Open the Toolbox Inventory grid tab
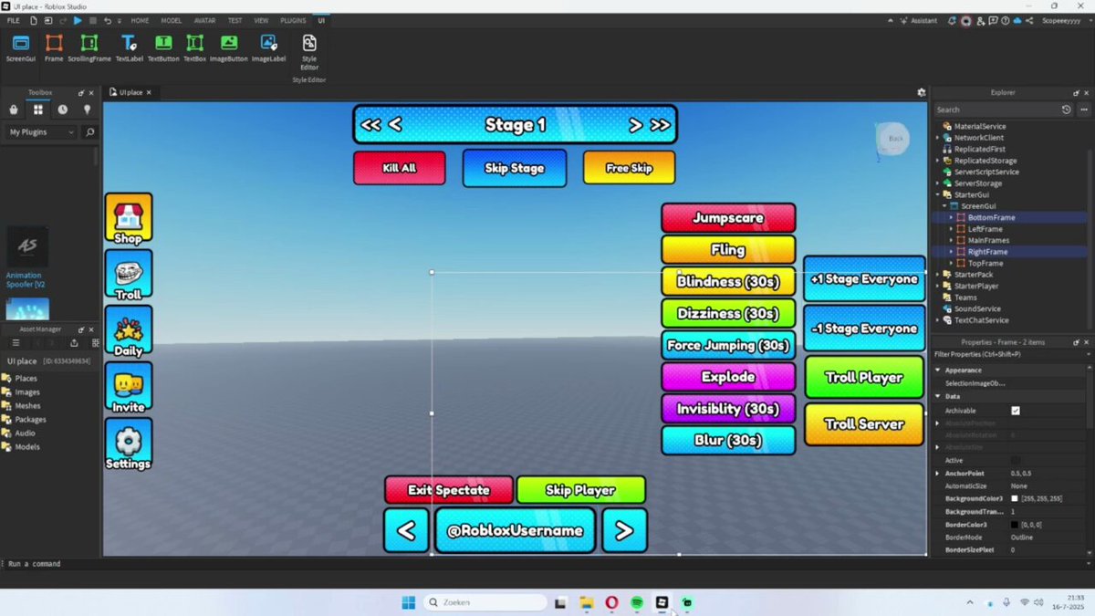 [38, 110]
